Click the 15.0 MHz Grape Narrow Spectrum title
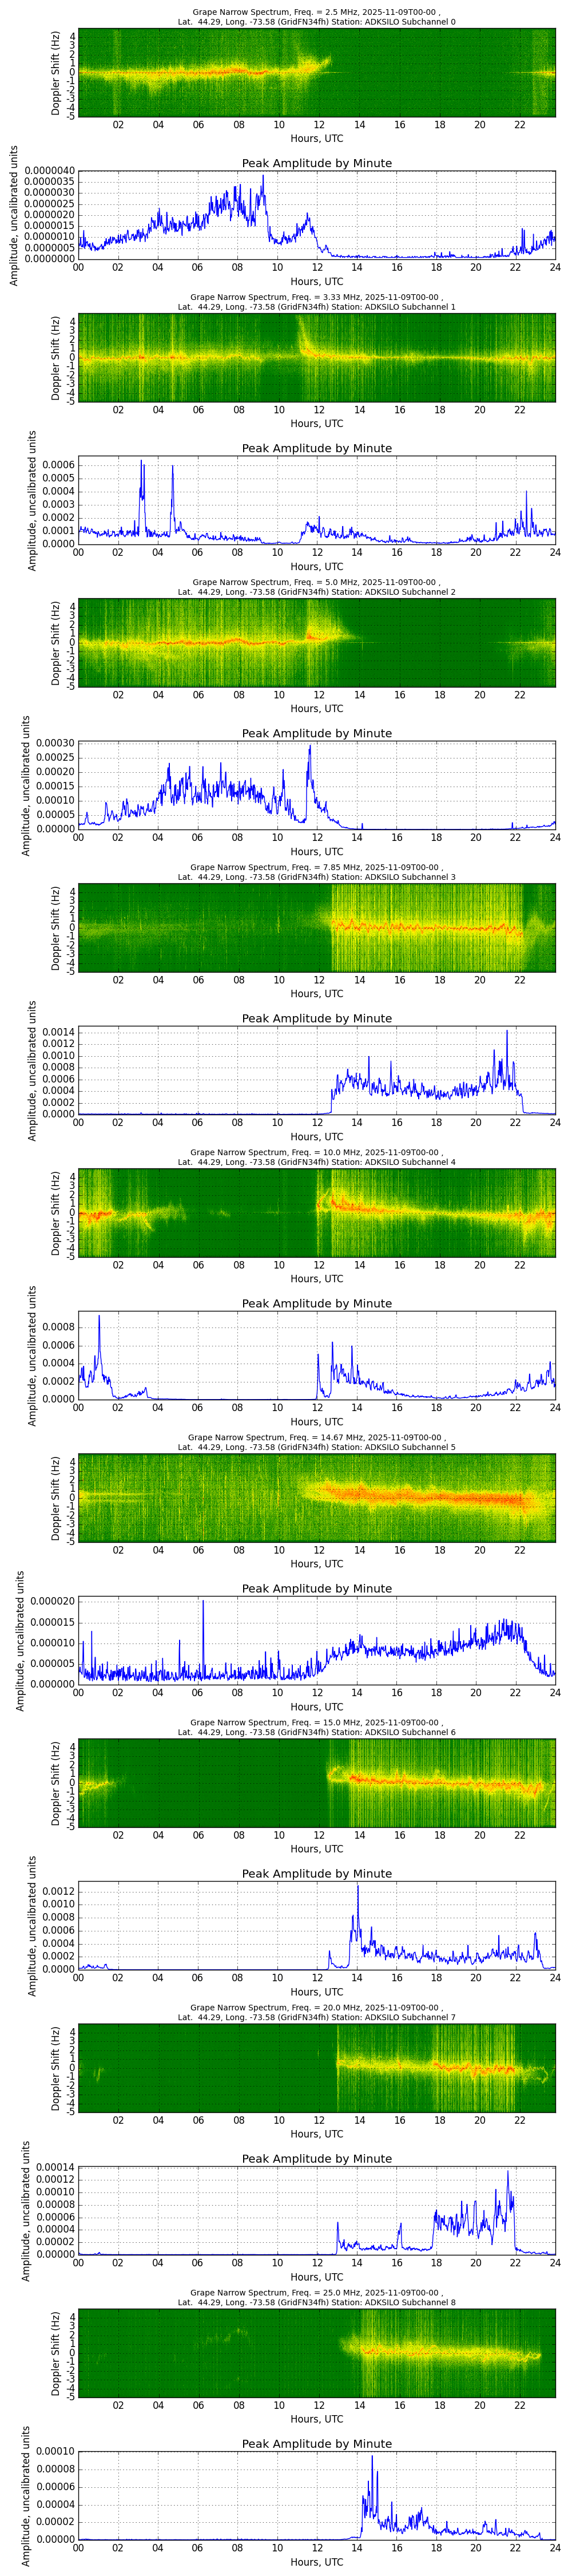Image resolution: width=572 pixels, height=2576 pixels. (316, 1727)
